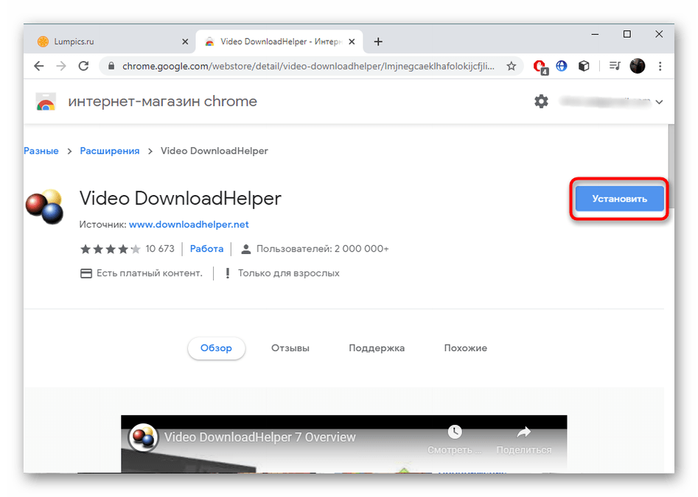Close the Chrome window
698x497 pixels.
coord(659,34)
